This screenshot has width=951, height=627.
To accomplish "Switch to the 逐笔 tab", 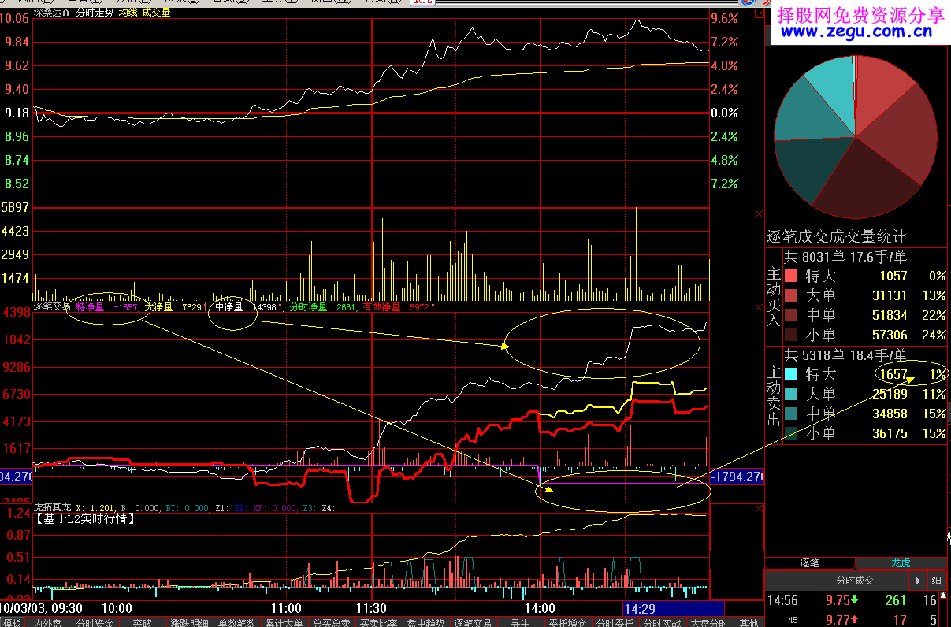I will click(810, 563).
